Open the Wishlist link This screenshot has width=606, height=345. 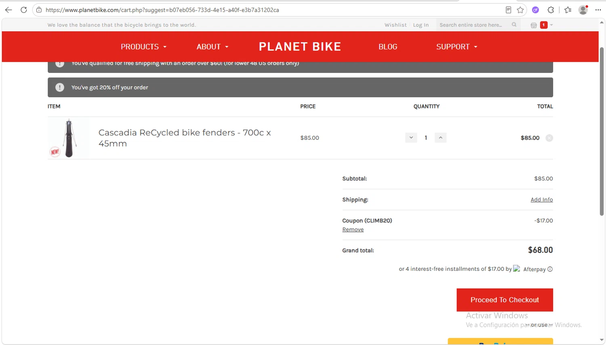point(396,25)
